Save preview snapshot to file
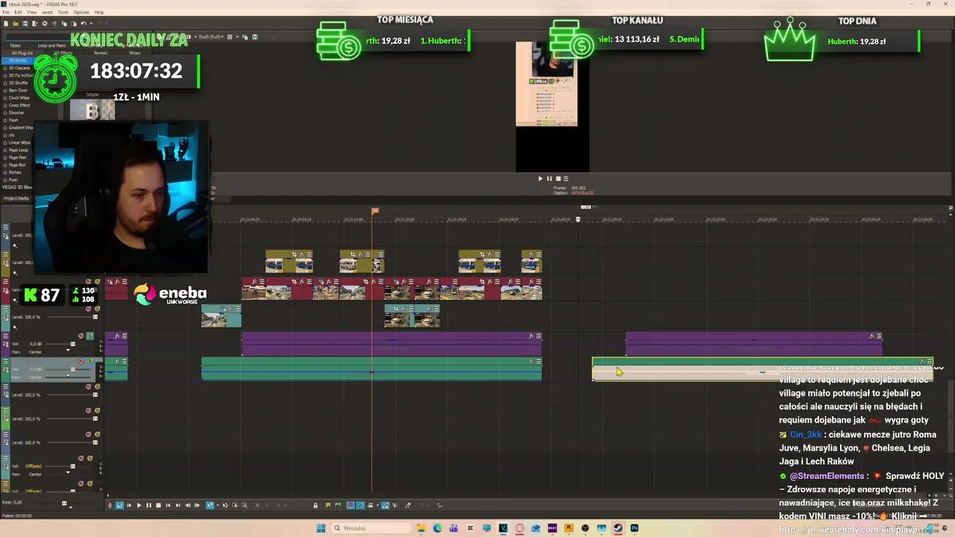The image size is (955, 537). [254, 37]
